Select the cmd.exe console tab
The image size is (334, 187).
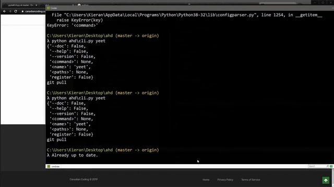tap(54, 166)
